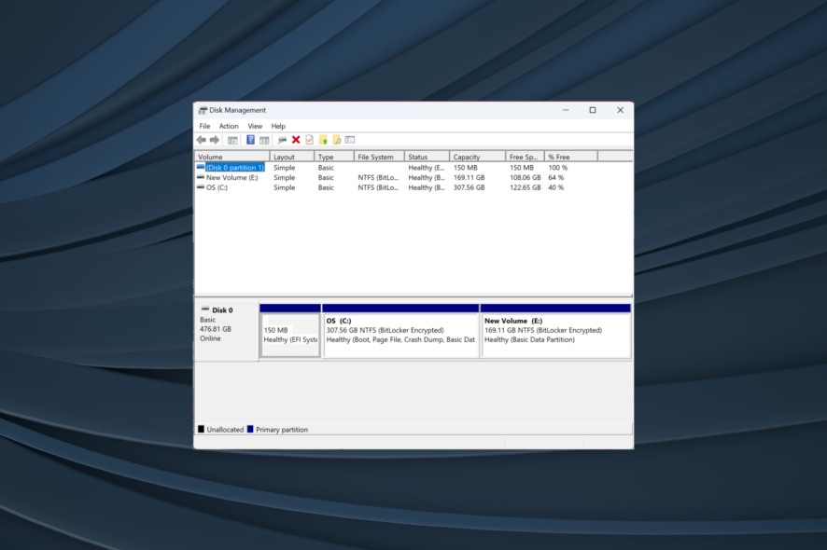This screenshot has height=550, width=827.
Task: Select the New Volume (E:) partition block
Action: (x=556, y=331)
